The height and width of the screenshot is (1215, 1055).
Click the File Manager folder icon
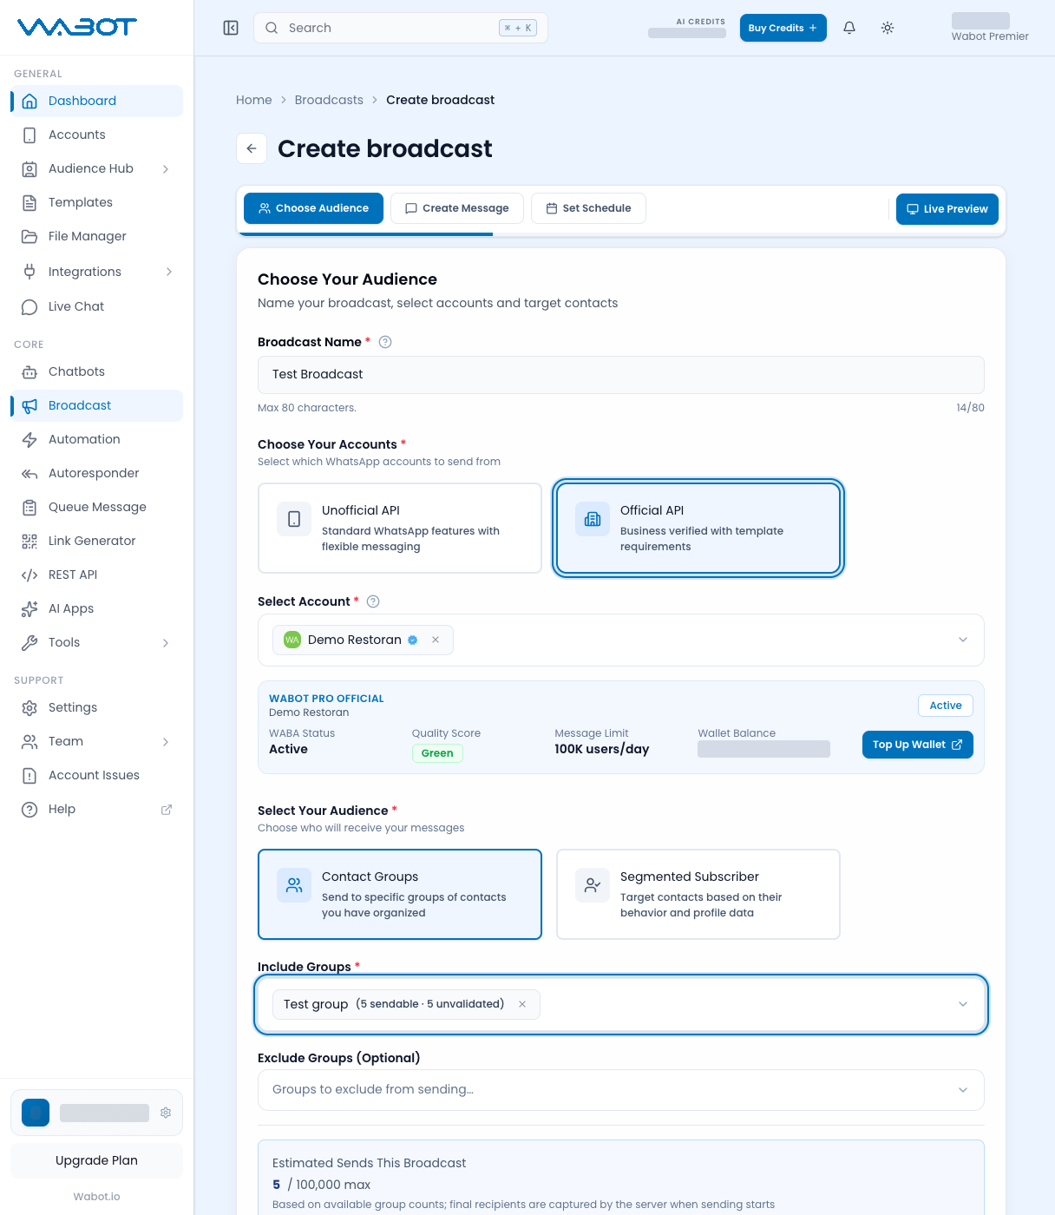point(29,236)
